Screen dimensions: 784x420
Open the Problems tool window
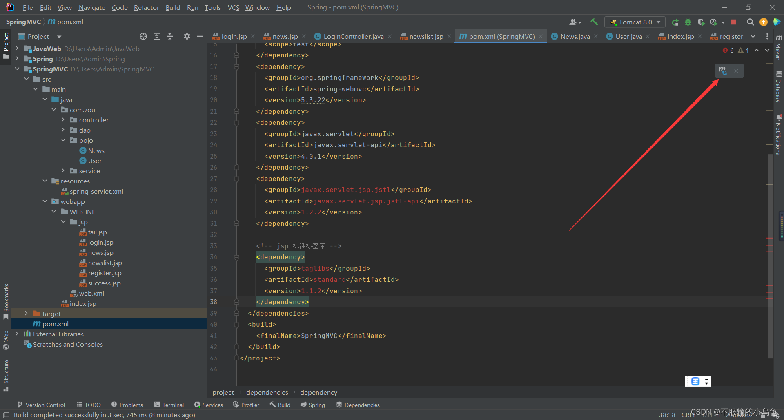[127, 405]
